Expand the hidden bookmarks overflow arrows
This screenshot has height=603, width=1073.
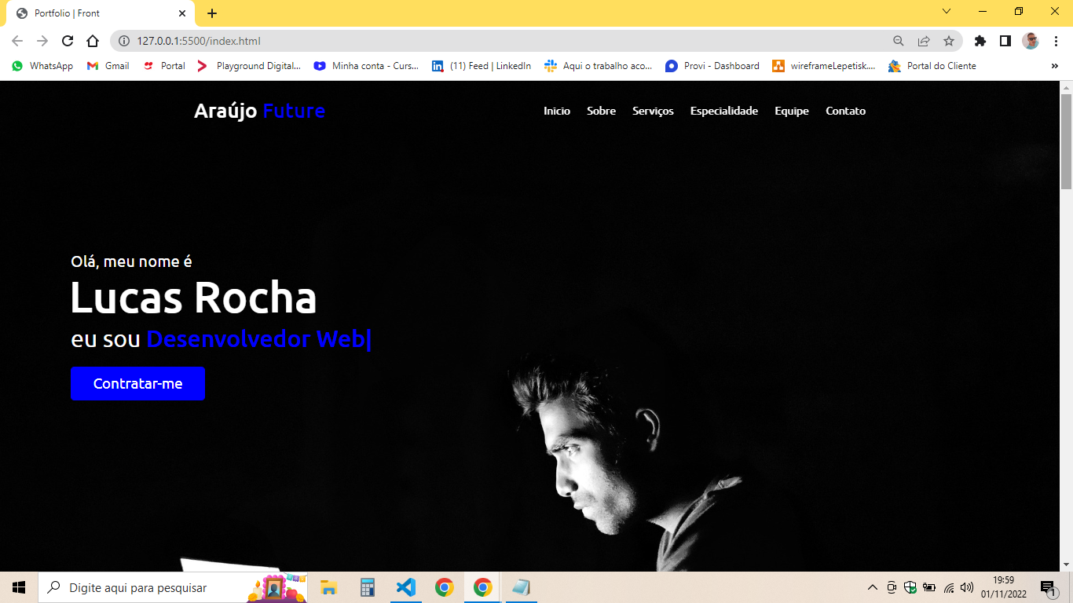pos(1054,66)
